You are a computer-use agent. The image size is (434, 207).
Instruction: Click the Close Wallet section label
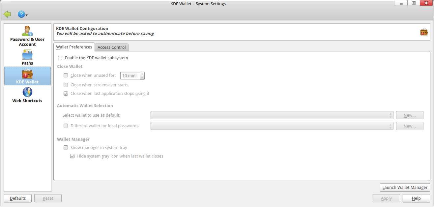[70, 67]
